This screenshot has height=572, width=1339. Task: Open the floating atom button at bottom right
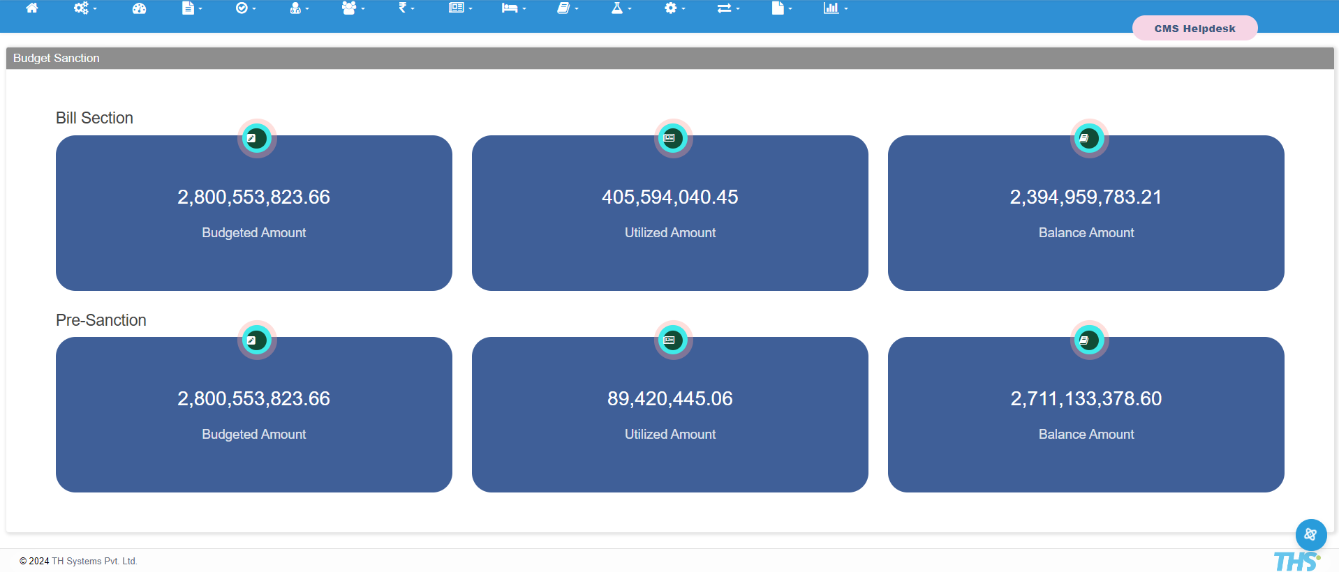1310,534
